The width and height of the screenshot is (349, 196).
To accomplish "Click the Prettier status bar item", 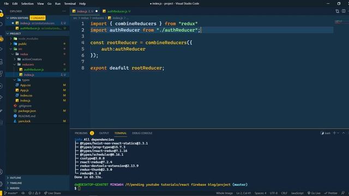I will [x=331, y=193].
